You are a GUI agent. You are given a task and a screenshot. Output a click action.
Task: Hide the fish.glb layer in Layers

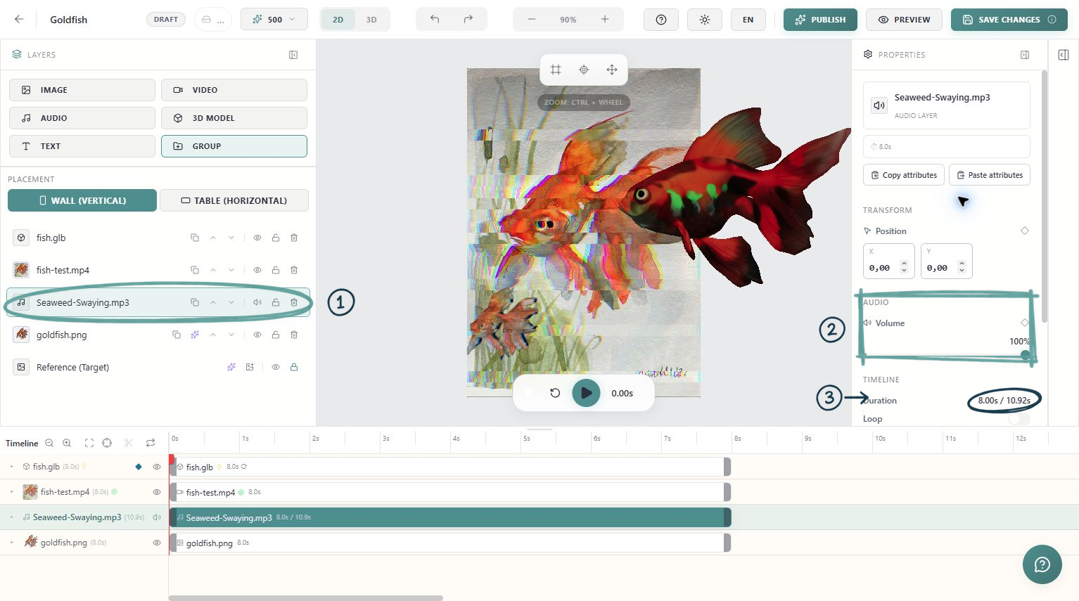coord(257,238)
